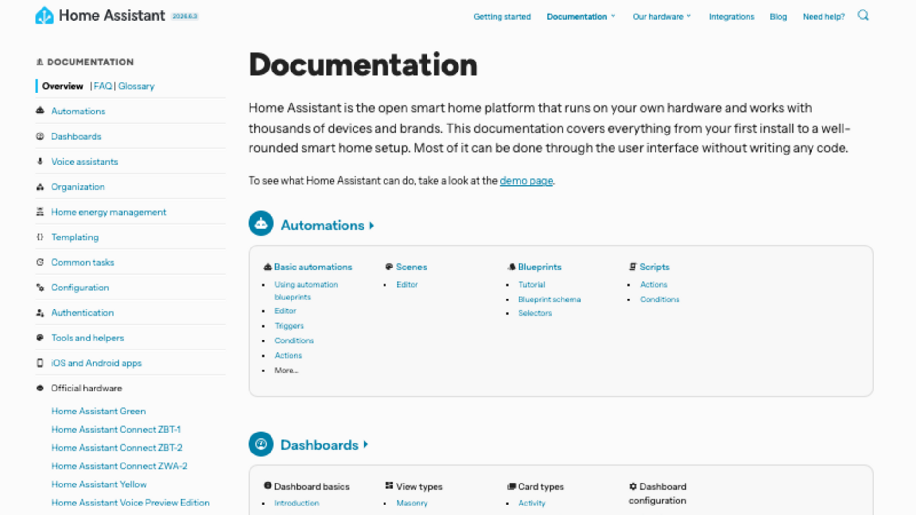Viewport: 916px width, 515px height.
Task: Click the Home energy management icon
Action: (40, 212)
